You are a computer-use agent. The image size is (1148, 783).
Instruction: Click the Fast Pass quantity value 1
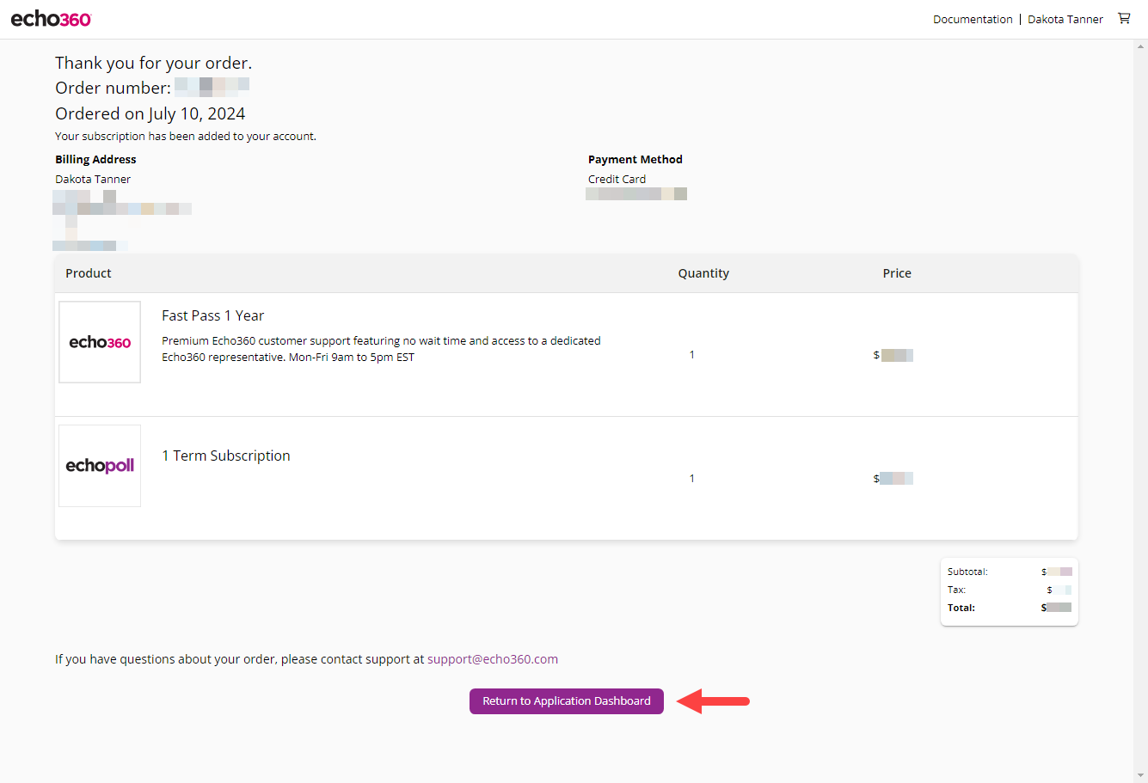691,355
